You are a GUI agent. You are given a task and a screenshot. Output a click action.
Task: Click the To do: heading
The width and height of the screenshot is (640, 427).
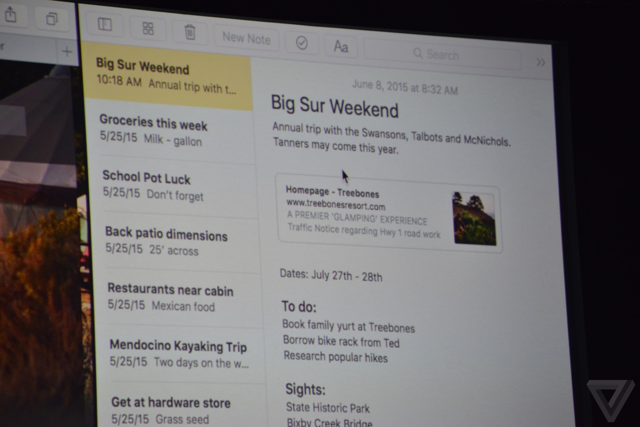point(299,307)
